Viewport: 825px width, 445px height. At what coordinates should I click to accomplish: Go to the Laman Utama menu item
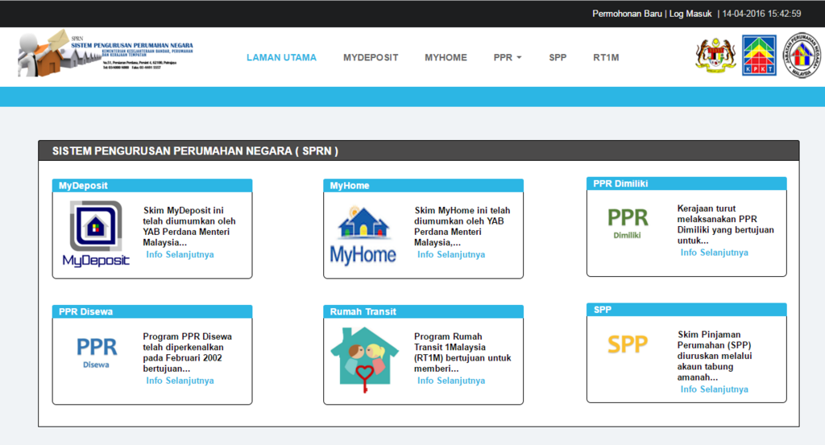tap(281, 58)
